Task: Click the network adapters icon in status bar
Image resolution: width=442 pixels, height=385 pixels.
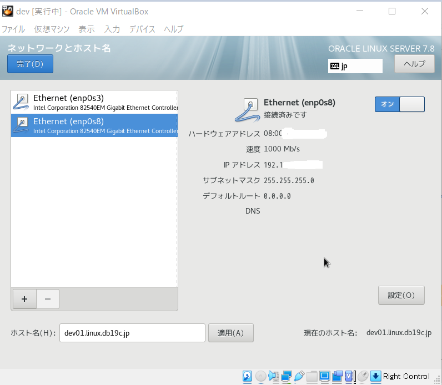Action: pyautogui.click(x=287, y=376)
